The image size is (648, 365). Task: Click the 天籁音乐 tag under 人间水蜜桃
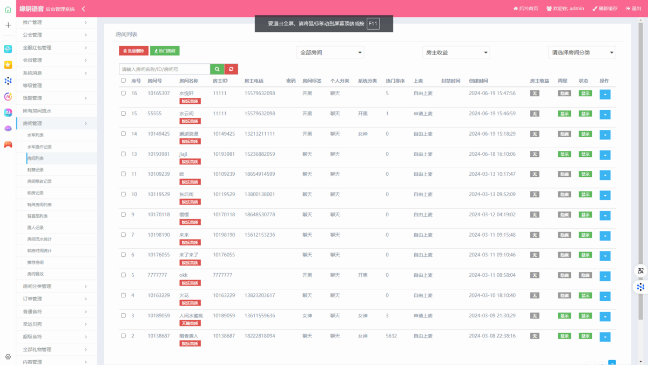click(x=190, y=323)
